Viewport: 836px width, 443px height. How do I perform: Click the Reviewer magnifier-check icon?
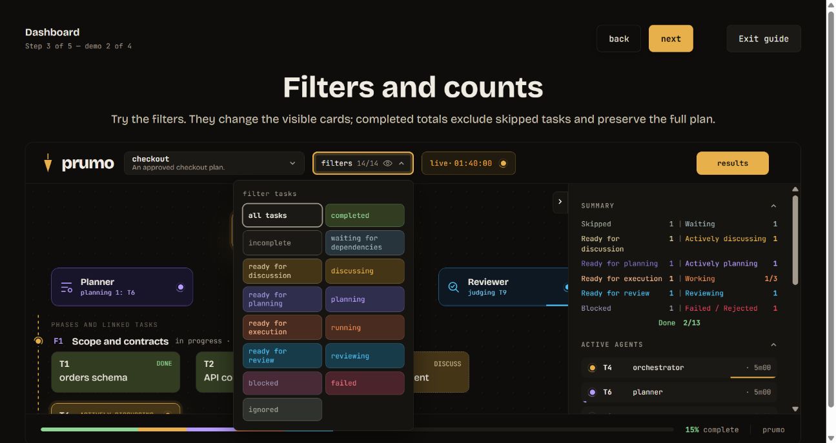click(454, 287)
